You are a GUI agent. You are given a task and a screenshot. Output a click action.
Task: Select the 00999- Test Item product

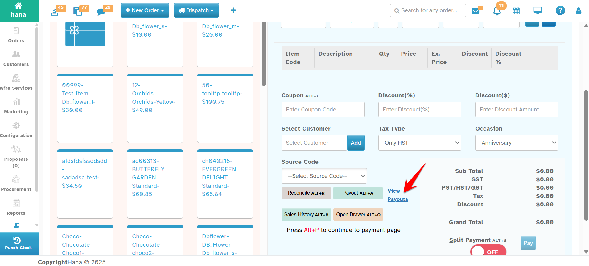pos(85,108)
